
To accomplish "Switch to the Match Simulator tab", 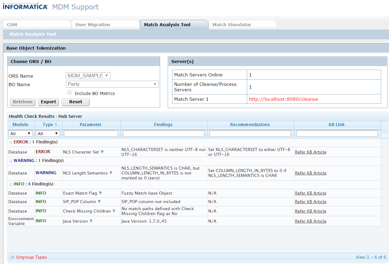I will click(x=232, y=25).
